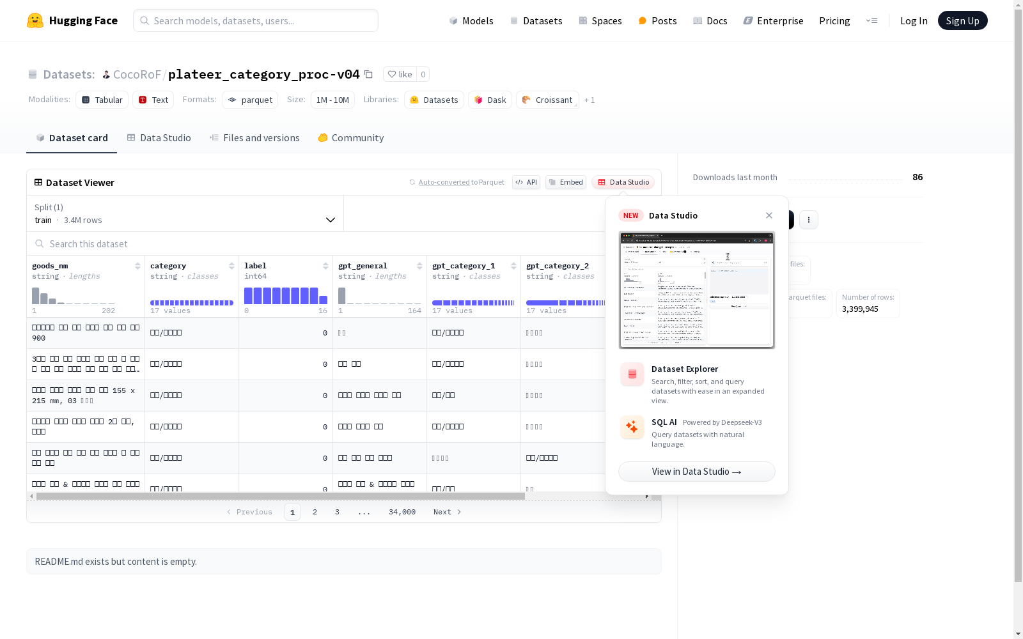The image size is (1023, 639).
Task: Click the Datasets: breadcrumb link
Action: click(69, 75)
